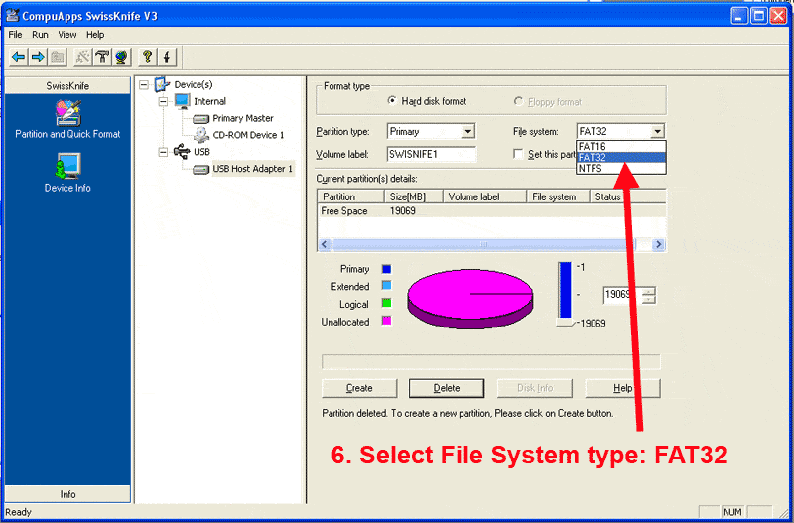Image resolution: width=794 pixels, height=523 pixels.
Task: Click the CD-ROM Device 1 disc icon
Action: [x=201, y=135]
